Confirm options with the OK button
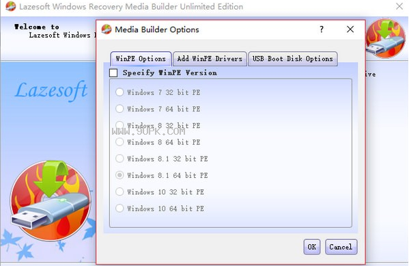This screenshot has height=266, width=409. point(312,247)
